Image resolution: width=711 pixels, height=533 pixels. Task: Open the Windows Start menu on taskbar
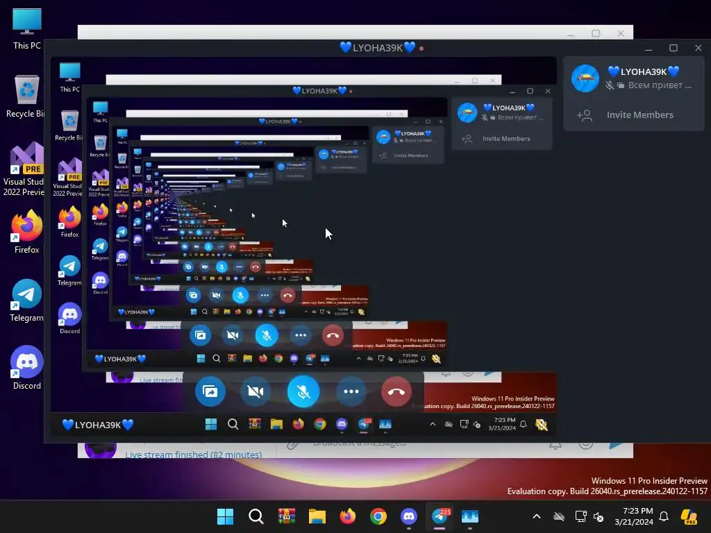(225, 516)
